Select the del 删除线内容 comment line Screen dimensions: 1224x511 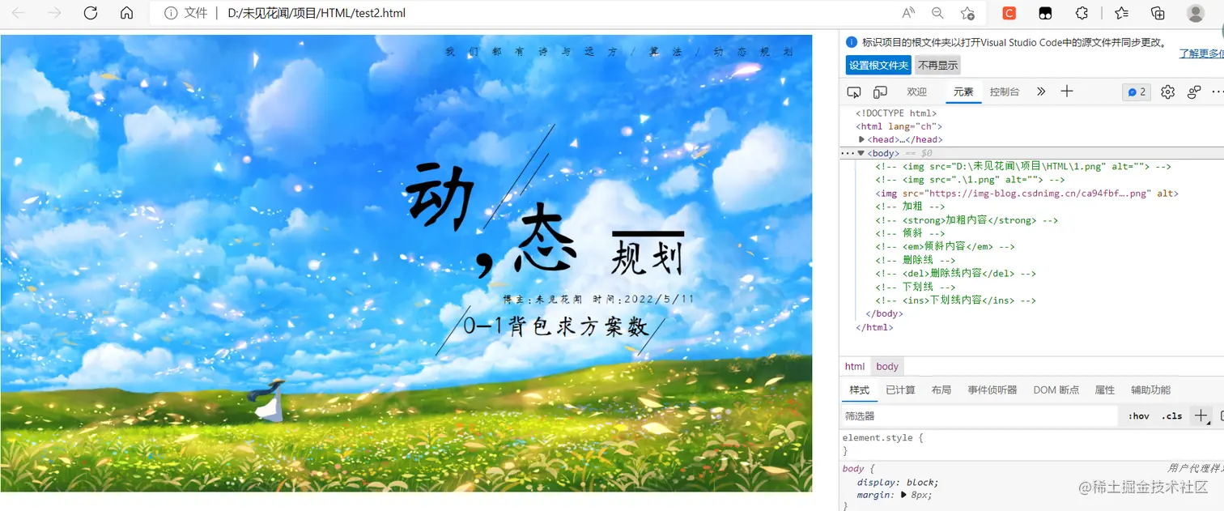click(x=955, y=274)
